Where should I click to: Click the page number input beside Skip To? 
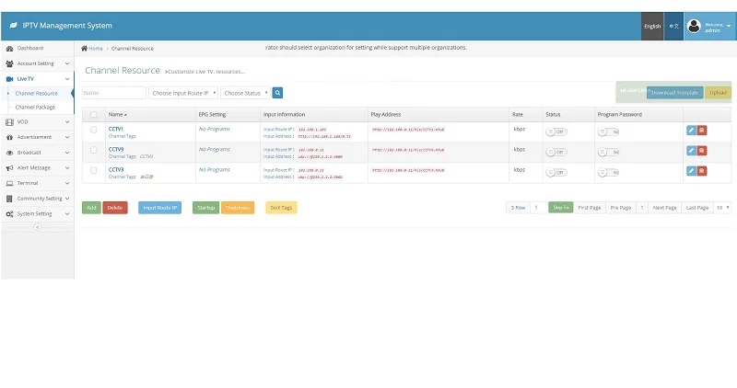538,208
